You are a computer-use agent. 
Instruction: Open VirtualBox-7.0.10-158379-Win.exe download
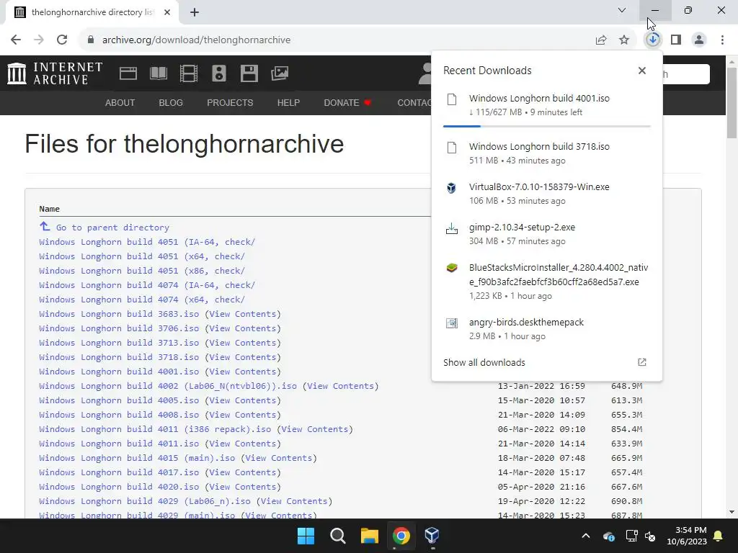(546, 193)
